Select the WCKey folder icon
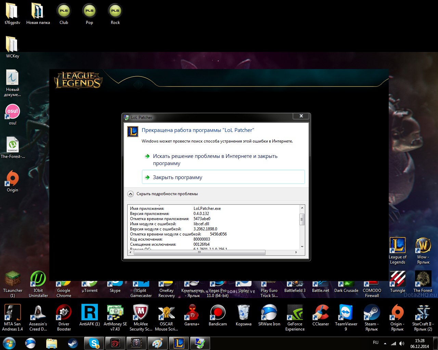This screenshot has width=438, height=350. 12,47
